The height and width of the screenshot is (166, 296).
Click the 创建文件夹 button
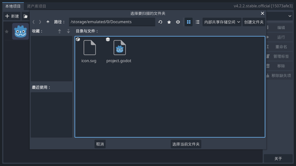[254, 22]
